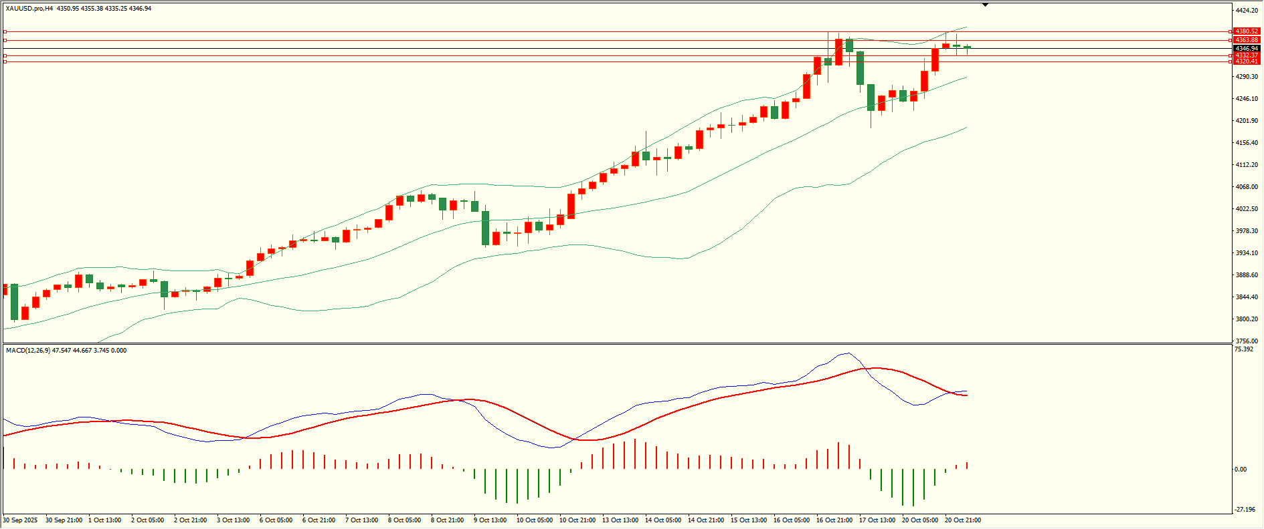Click the 75.392 MACD scale value
1264x529 pixels.
pyautogui.click(x=1243, y=349)
